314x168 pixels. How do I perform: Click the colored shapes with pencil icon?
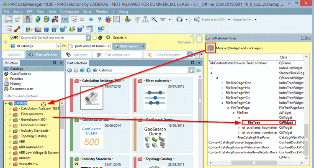[x=128, y=19]
